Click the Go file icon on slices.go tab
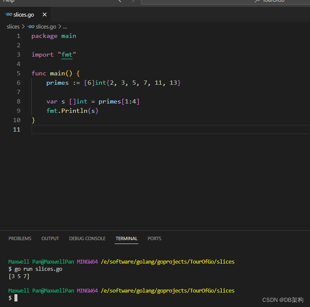Screen dimensions: 310x307 (x=8, y=14)
